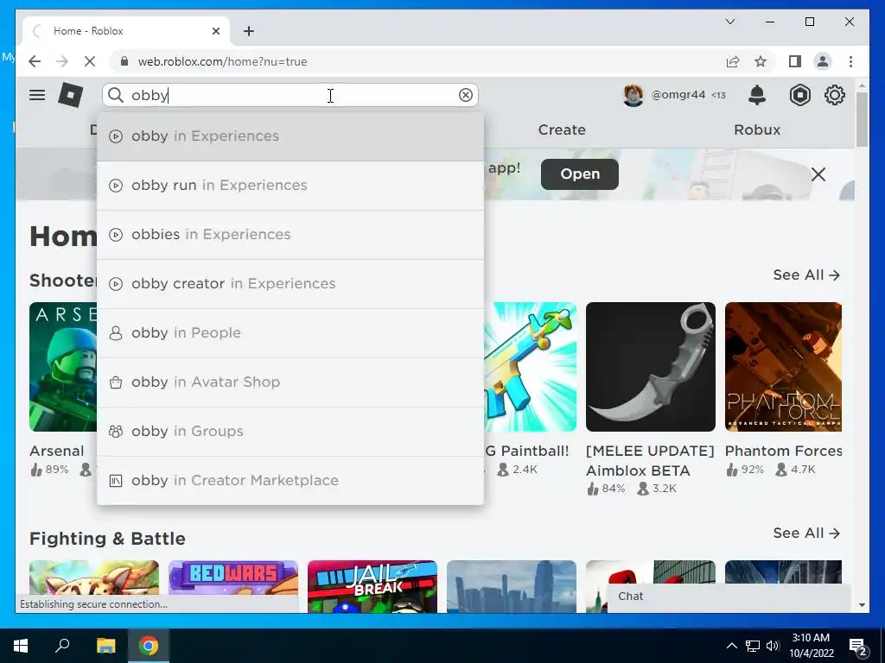Share this page icon in address bar
The width and height of the screenshot is (885, 663).
pyautogui.click(x=733, y=61)
